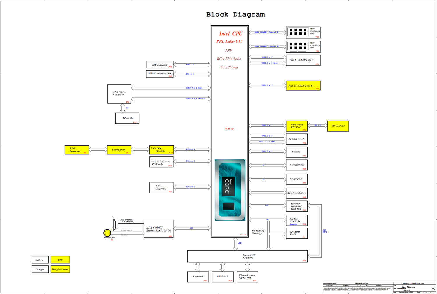Select the "PCIe x 1 / CNVi" bus label
Viewport: 437px width, 294px height.
(267, 142)
